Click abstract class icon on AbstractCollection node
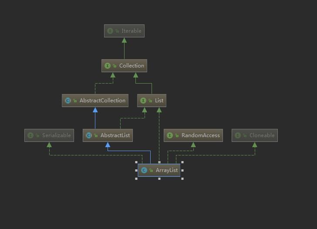 (68, 101)
